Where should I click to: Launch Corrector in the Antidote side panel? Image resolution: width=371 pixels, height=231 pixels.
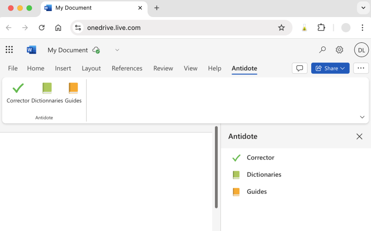click(x=260, y=158)
